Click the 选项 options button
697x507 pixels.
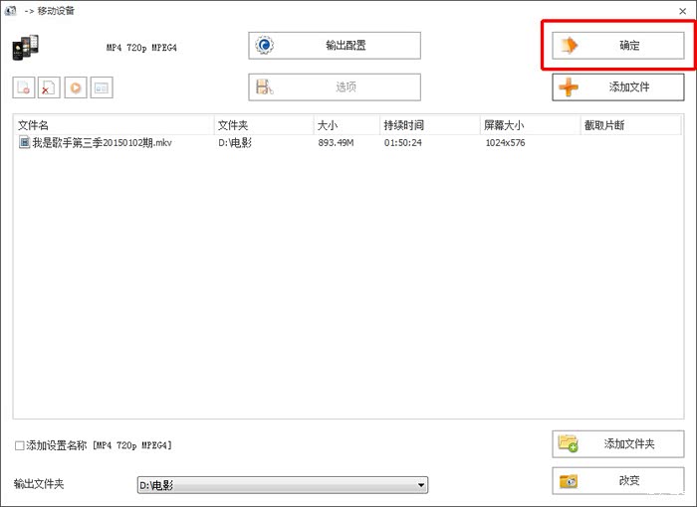335,87
